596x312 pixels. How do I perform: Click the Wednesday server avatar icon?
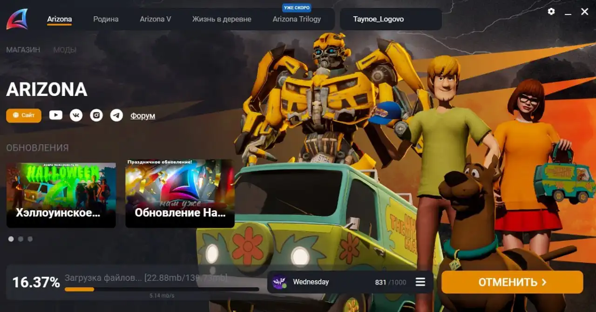pos(279,282)
